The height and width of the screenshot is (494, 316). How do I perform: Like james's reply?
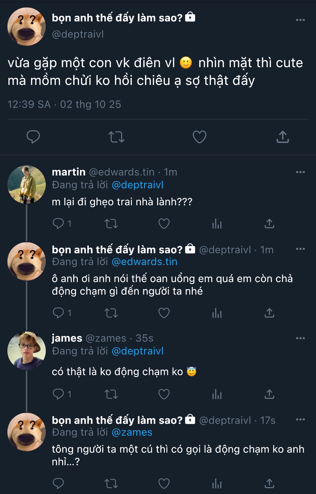coord(164,394)
